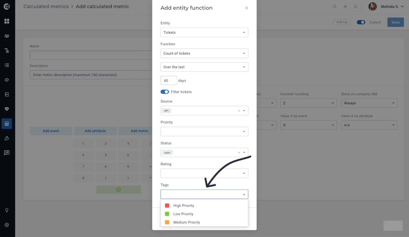409x237 pixels.
Task: Open the conversations chat icon in sidebar
Action: point(7,153)
